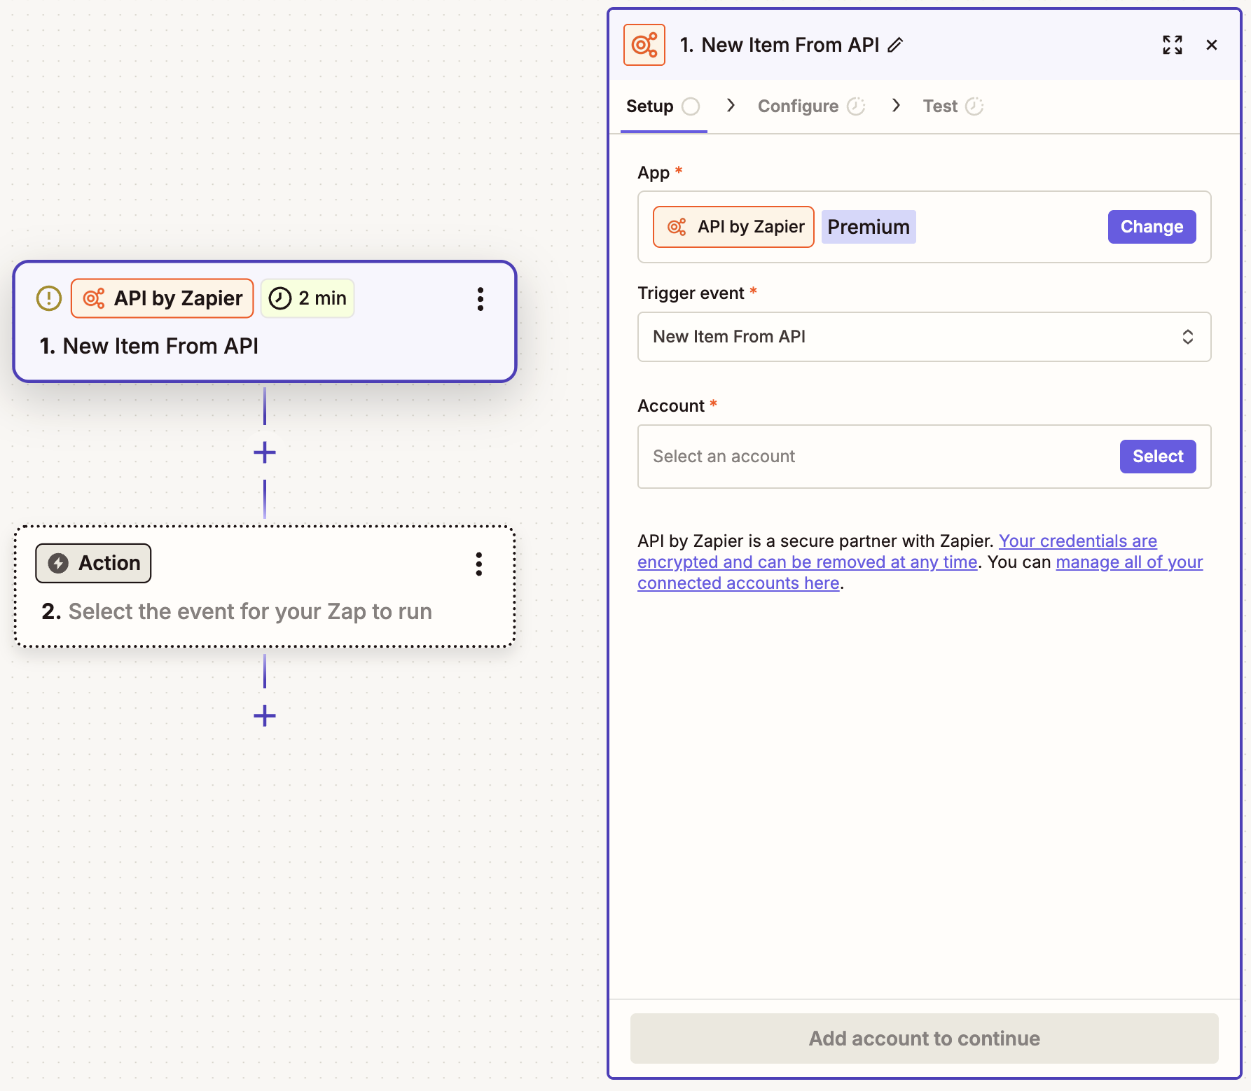The height and width of the screenshot is (1091, 1251).
Task: Click the API by Zapier chip in App field
Action: click(733, 227)
